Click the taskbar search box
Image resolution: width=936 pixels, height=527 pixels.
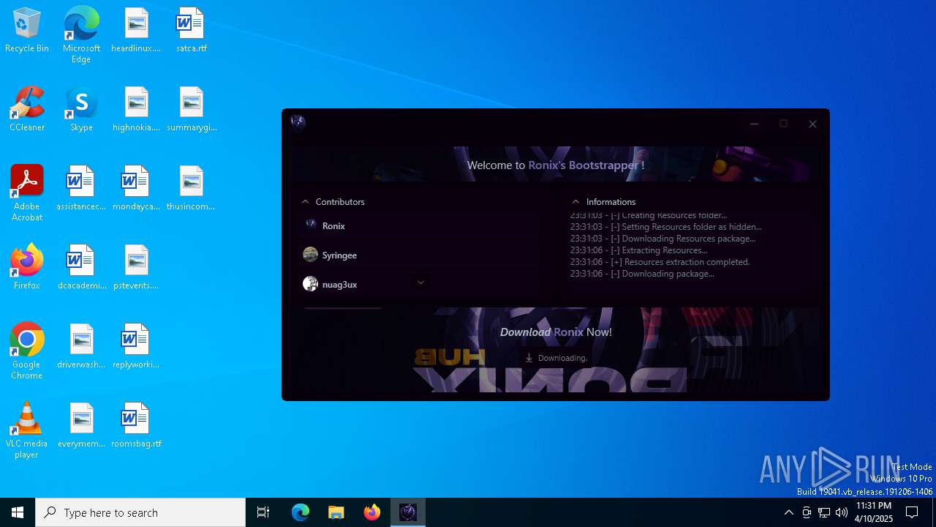coord(140,512)
